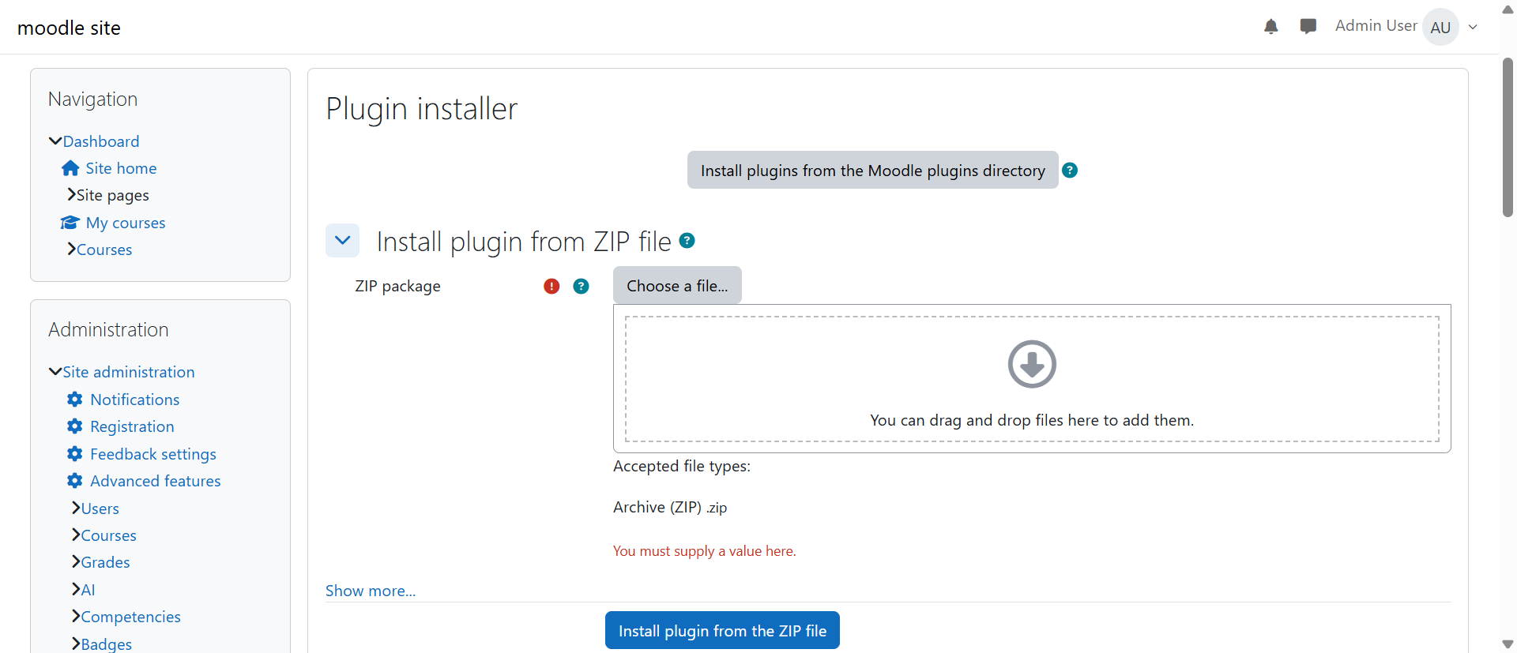Screen dimensions: 1517x653
Task: Select the My courses graduation cap icon
Action: [69, 222]
